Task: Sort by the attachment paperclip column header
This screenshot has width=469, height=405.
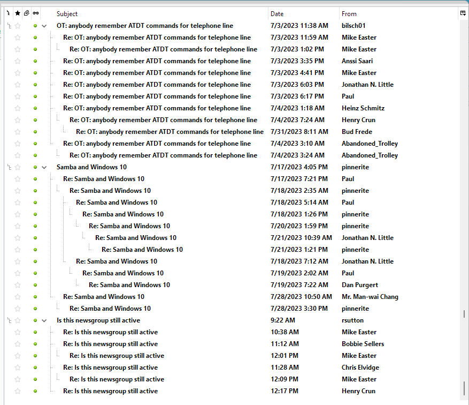Action: coord(27,13)
